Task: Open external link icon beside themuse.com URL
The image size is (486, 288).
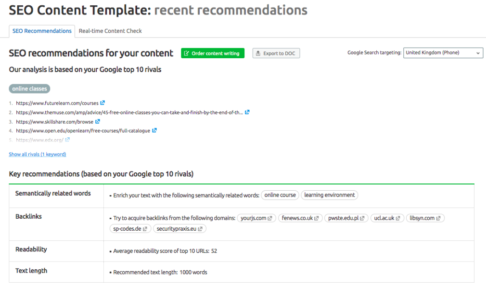Action: [x=247, y=112]
